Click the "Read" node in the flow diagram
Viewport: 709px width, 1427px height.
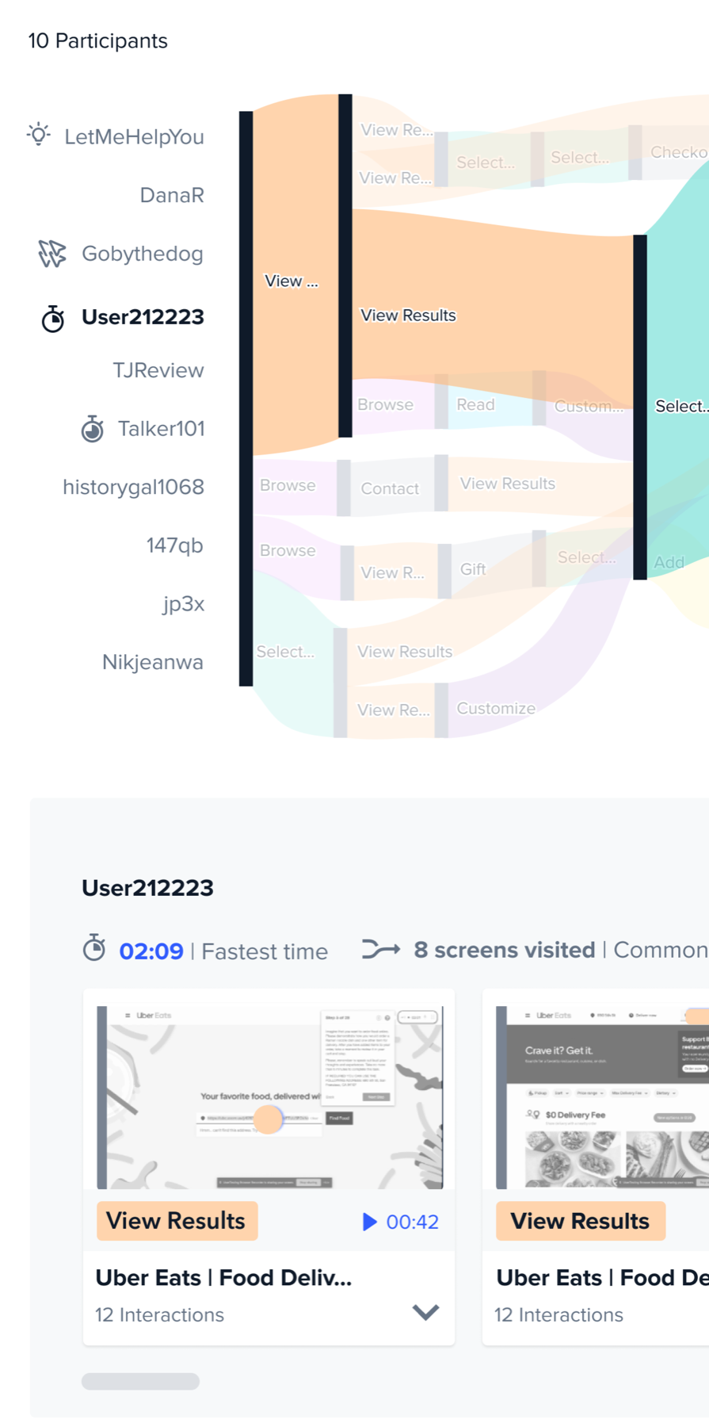[x=475, y=404]
